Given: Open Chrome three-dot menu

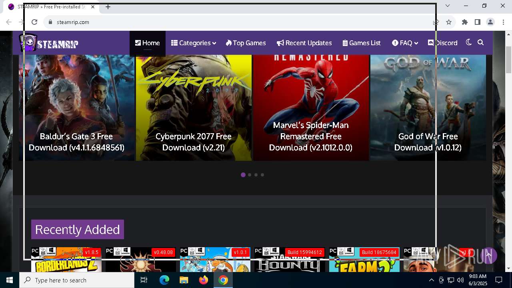Looking at the screenshot, I should pos(503,22).
